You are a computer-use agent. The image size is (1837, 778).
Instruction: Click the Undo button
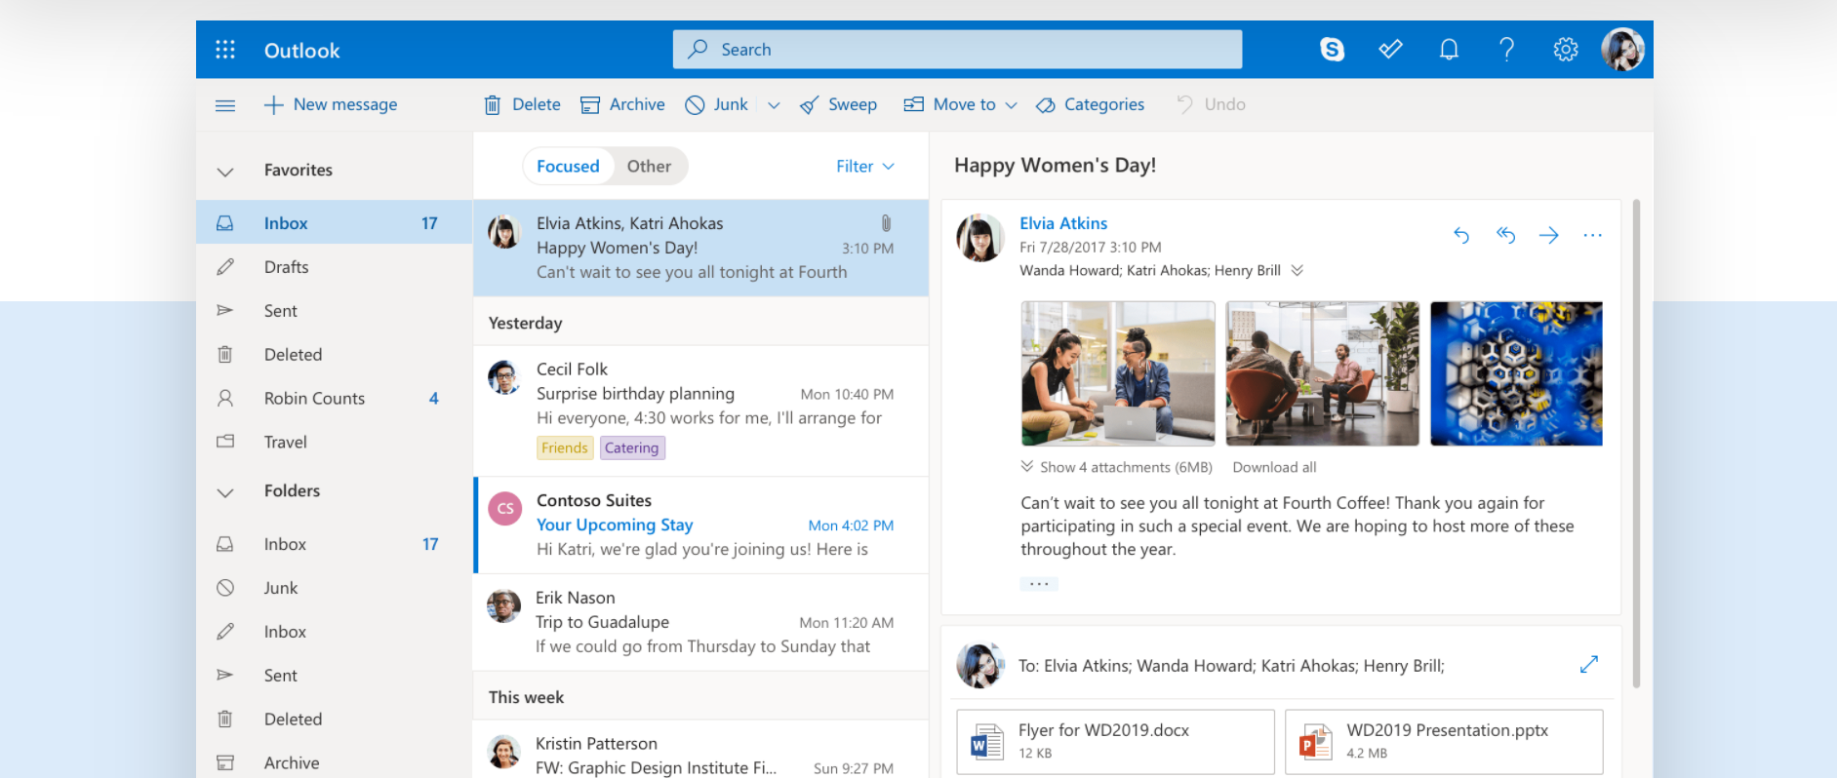click(x=1211, y=104)
